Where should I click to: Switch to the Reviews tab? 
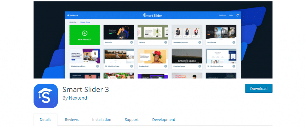coord(72,120)
